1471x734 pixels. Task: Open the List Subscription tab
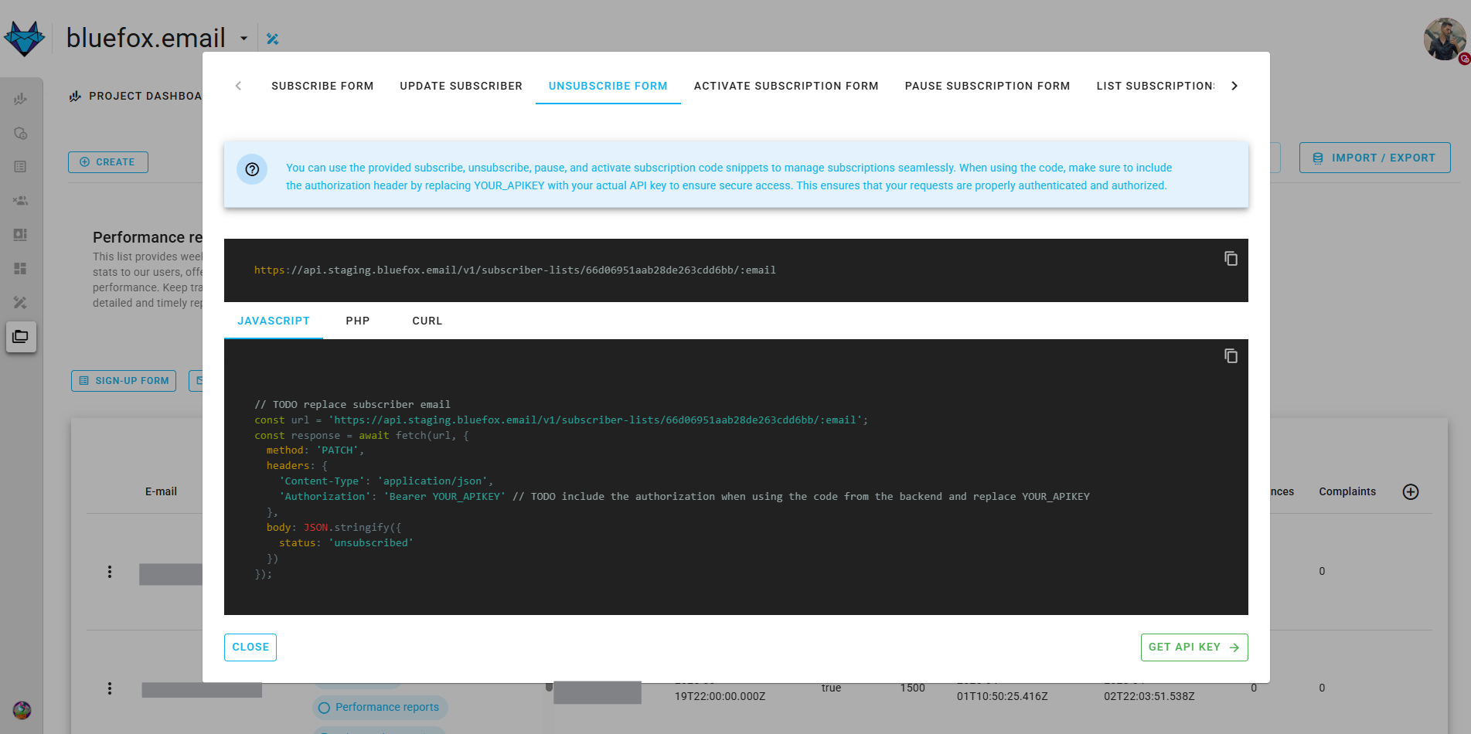(x=1155, y=86)
